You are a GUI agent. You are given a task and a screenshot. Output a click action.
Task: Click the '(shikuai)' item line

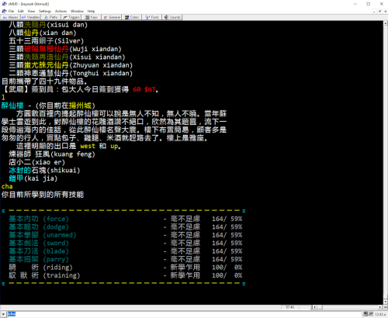pos(44,170)
